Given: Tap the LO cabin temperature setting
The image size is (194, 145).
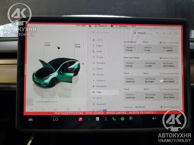Looking at the screenshot, I should click(x=55, y=119).
